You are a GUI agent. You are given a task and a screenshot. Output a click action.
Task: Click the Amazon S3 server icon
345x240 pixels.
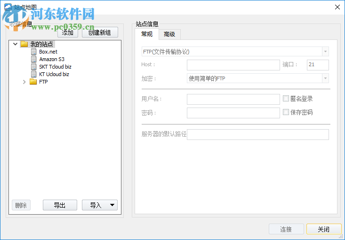[34, 59]
